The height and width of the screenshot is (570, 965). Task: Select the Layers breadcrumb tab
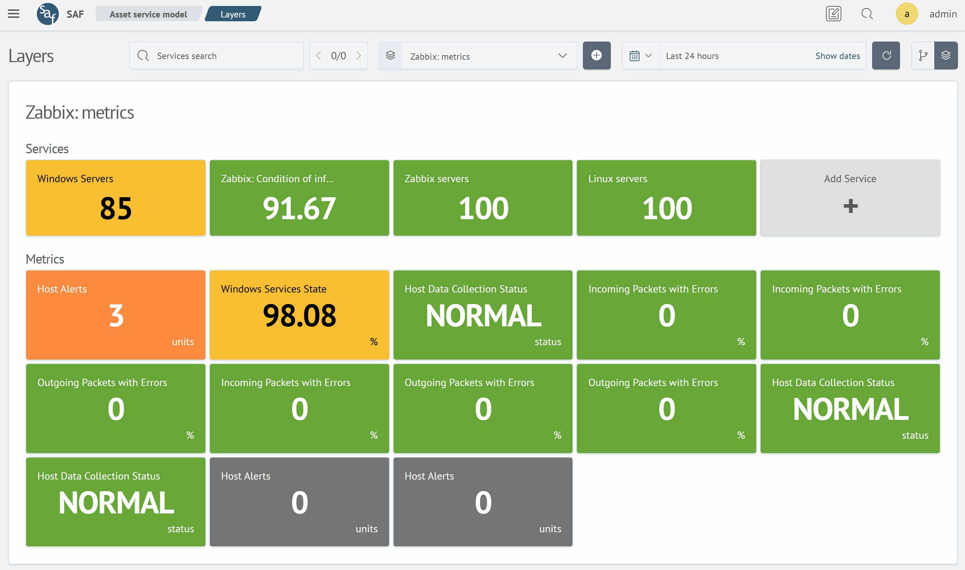coord(233,14)
